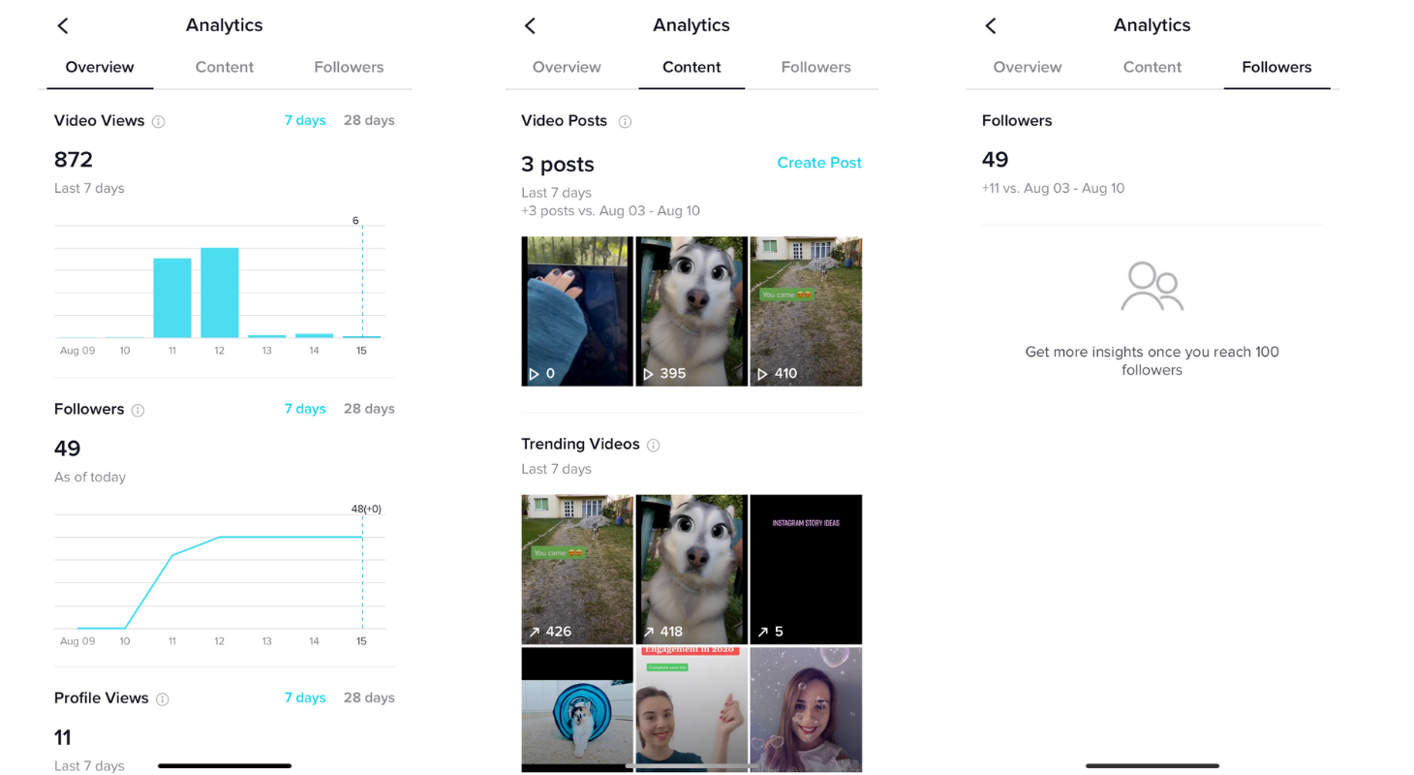Select 7 days for Followers chart

305,409
